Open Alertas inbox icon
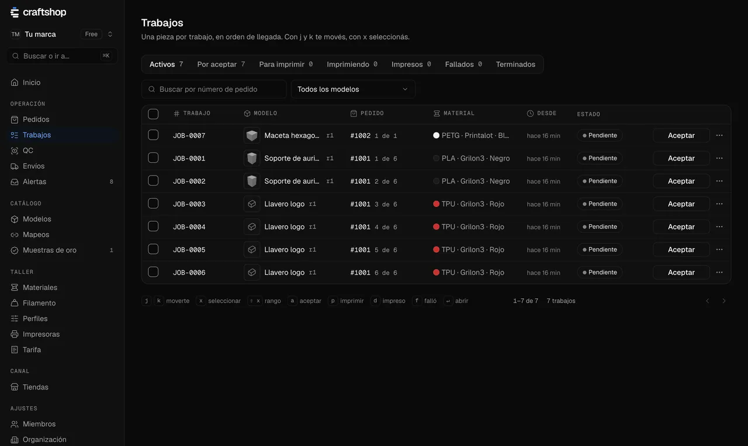748x446 pixels. tap(15, 182)
